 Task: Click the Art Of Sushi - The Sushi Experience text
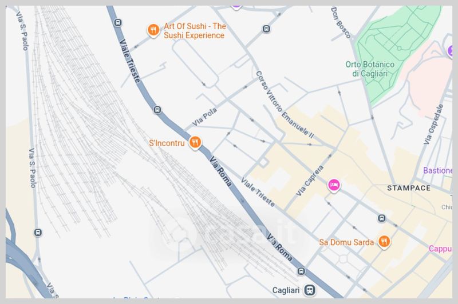195,31
